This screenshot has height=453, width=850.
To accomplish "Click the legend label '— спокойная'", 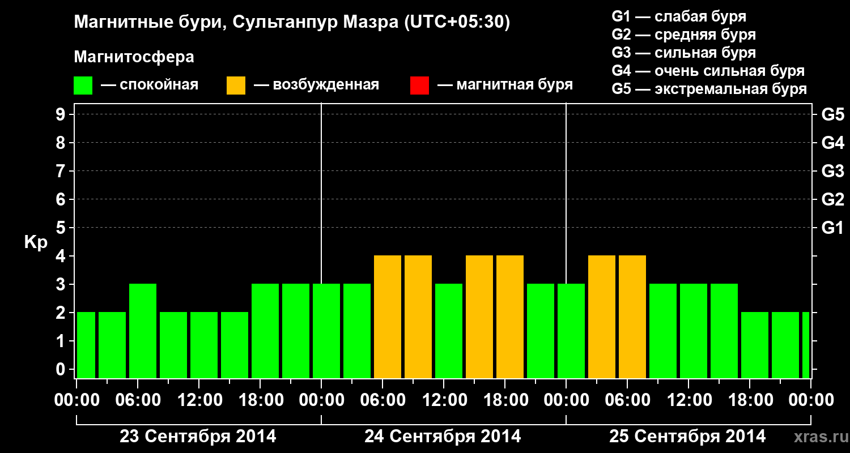I will tap(150, 85).
